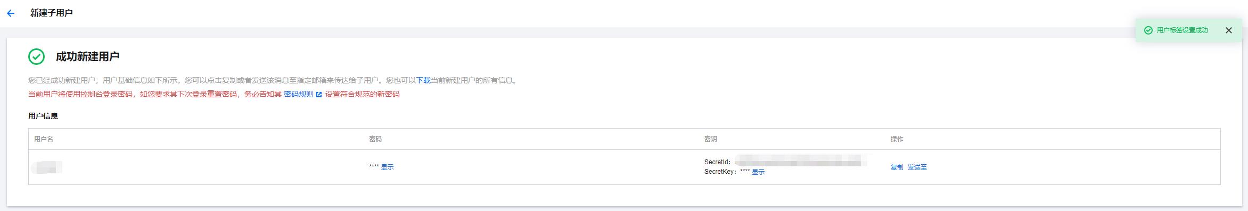Click the 用户标签设置成功 notification text
Viewport: 1248px width, 211px height.
[x=1183, y=30]
